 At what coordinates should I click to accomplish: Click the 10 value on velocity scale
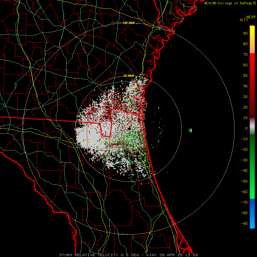[x=245, y=118]
